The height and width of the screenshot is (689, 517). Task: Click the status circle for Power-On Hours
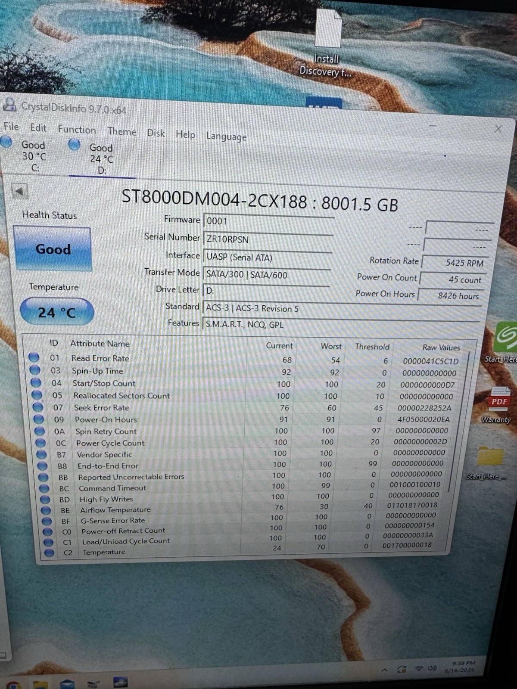(39, 419)
